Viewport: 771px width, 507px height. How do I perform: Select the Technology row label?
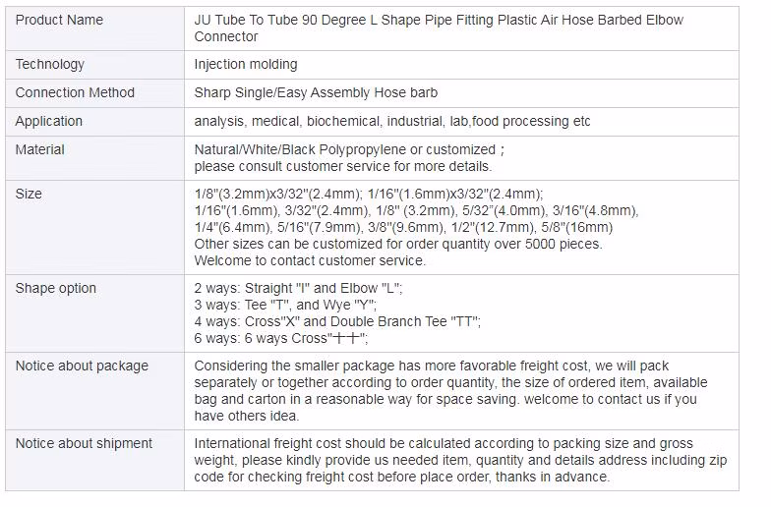click(x=49, y=65)
